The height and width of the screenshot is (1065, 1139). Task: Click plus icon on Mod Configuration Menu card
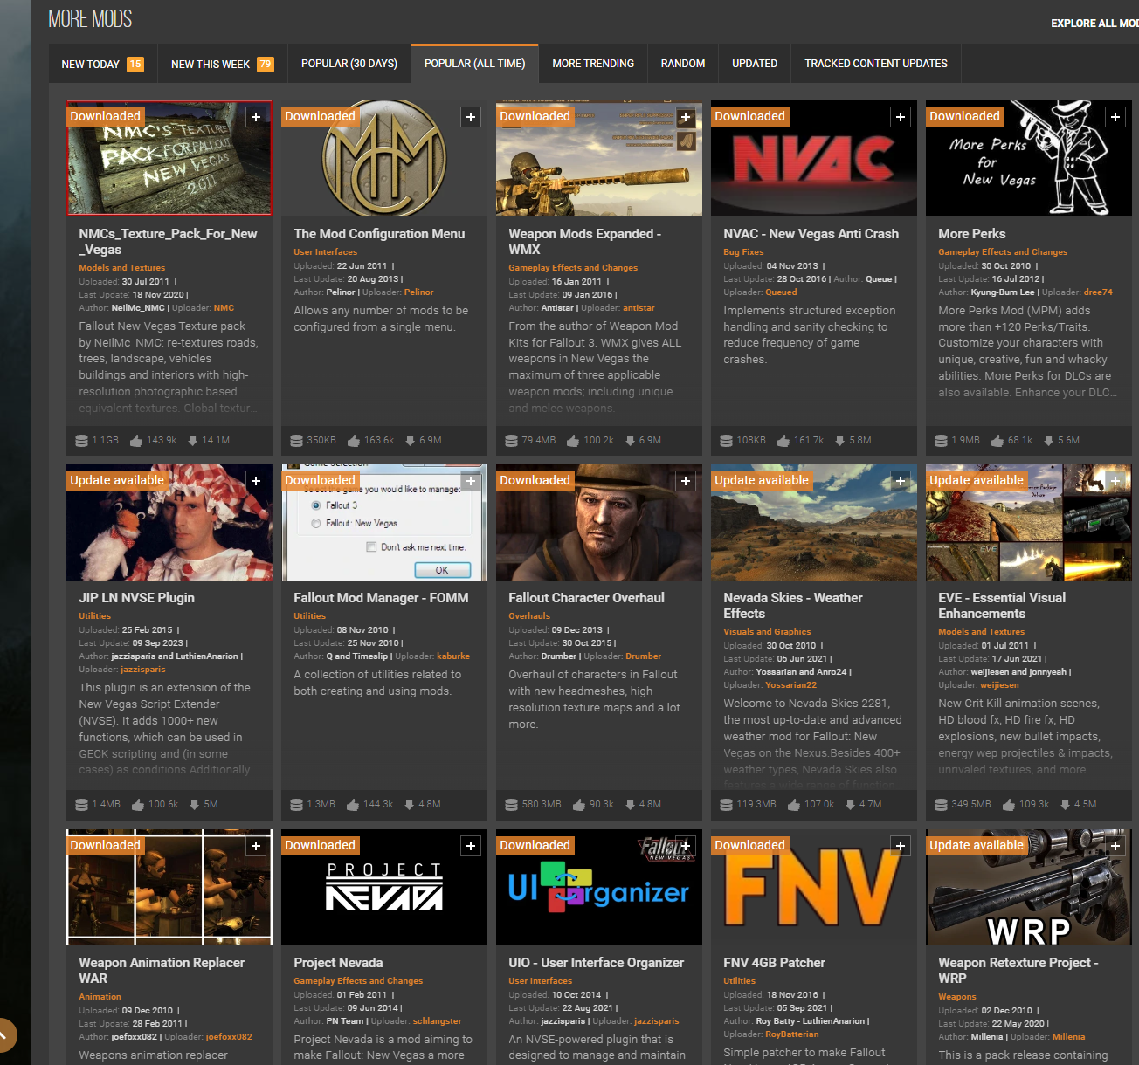point(471,117)
